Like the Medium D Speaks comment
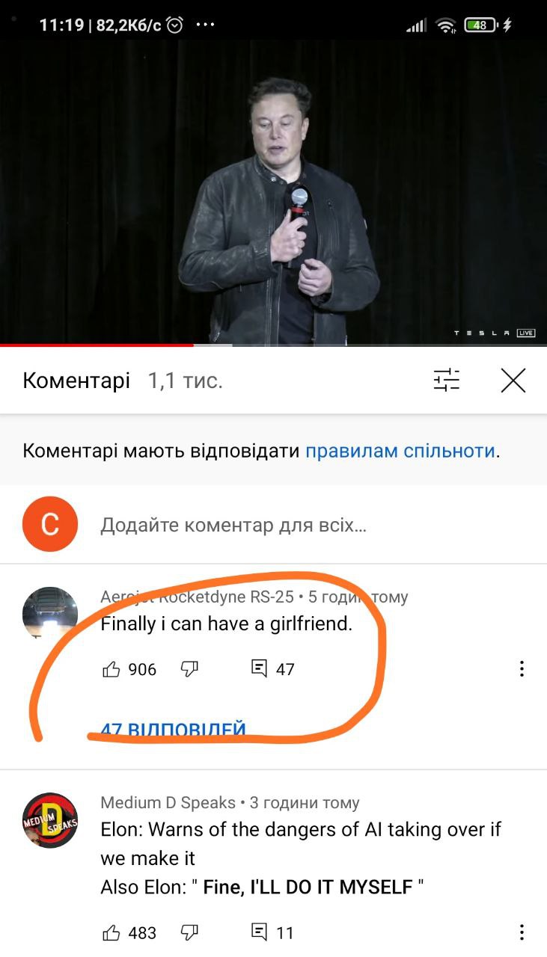Viewport: 547px width, 957px height. 111,932
